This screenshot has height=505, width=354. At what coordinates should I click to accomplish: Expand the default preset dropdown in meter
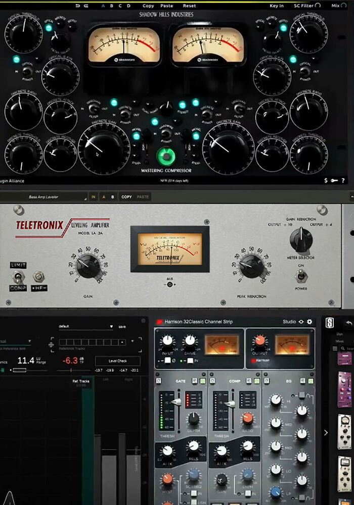[x=85, y=327]
